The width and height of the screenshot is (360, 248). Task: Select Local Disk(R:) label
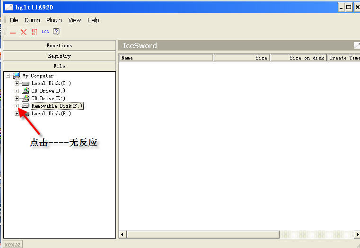(x=51, y=113)
